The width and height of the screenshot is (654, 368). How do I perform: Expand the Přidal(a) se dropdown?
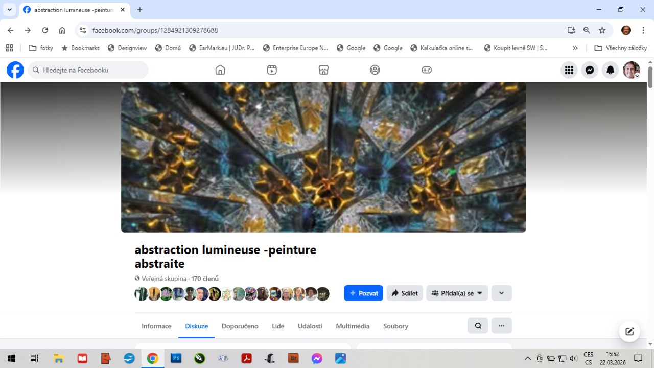(457, 293)
